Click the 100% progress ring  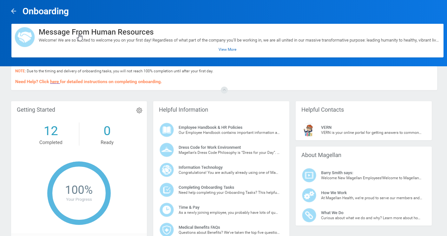[x=79, y=193]
